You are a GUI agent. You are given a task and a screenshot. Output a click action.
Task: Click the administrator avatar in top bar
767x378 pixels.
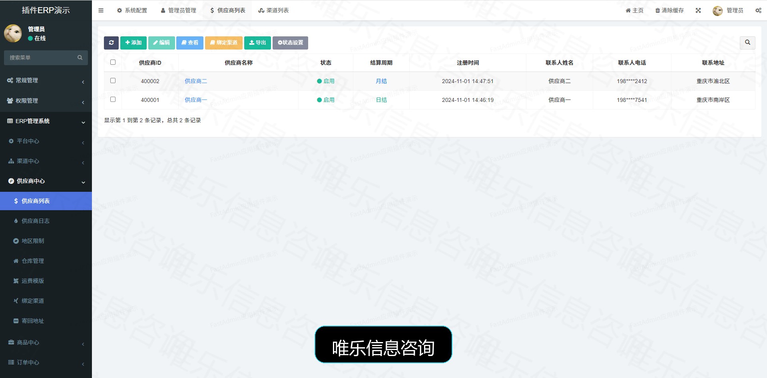[x=717, y=11]
